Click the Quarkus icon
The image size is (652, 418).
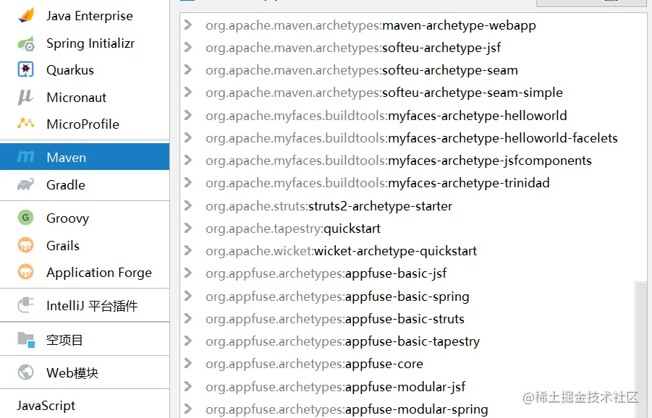26,69
